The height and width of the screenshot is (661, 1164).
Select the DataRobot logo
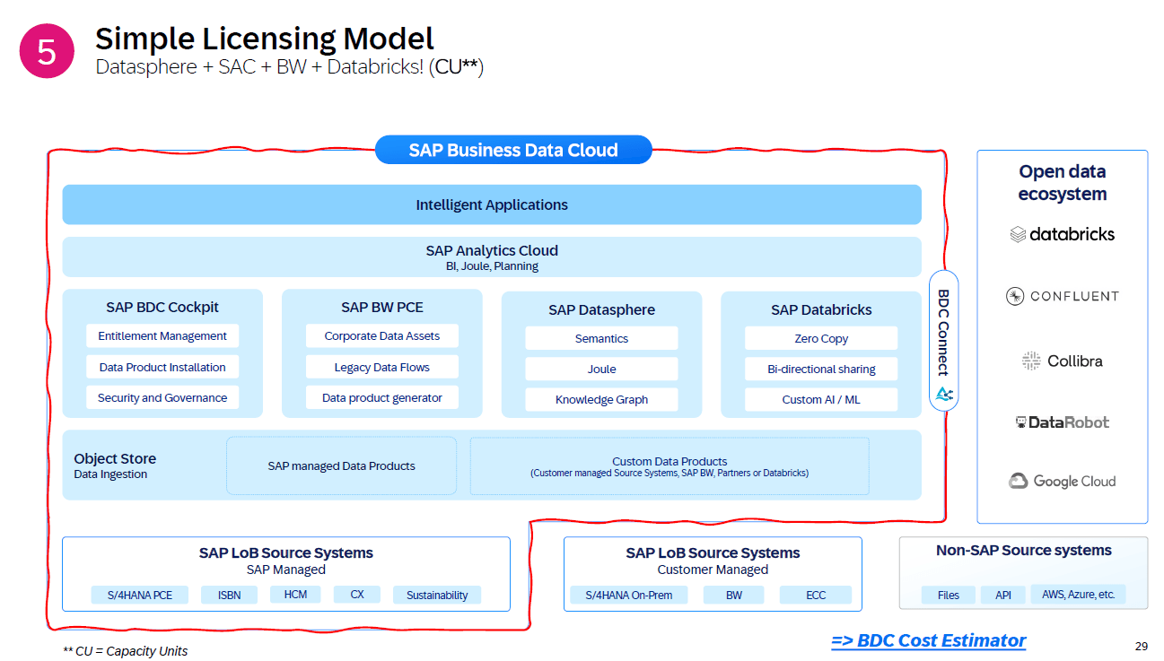(1062, 422)
